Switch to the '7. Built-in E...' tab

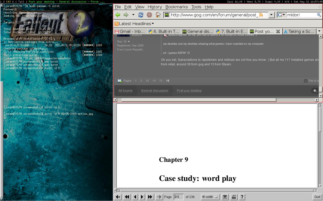pyautogui.click(x=232, y=31)
